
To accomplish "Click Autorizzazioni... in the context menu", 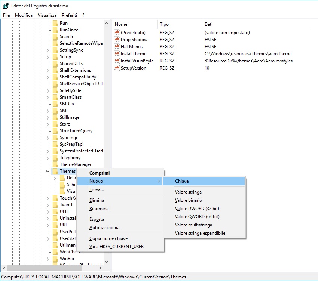I will 105,228.
